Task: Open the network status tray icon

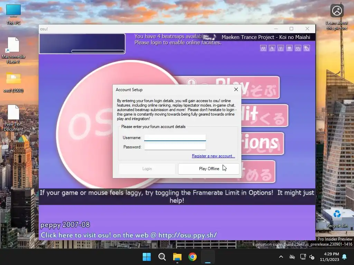Action: tap(303, 257)
